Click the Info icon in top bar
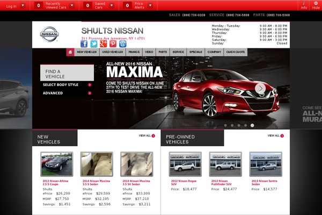Viewport: 322px width, 215px height. [304, 5]
